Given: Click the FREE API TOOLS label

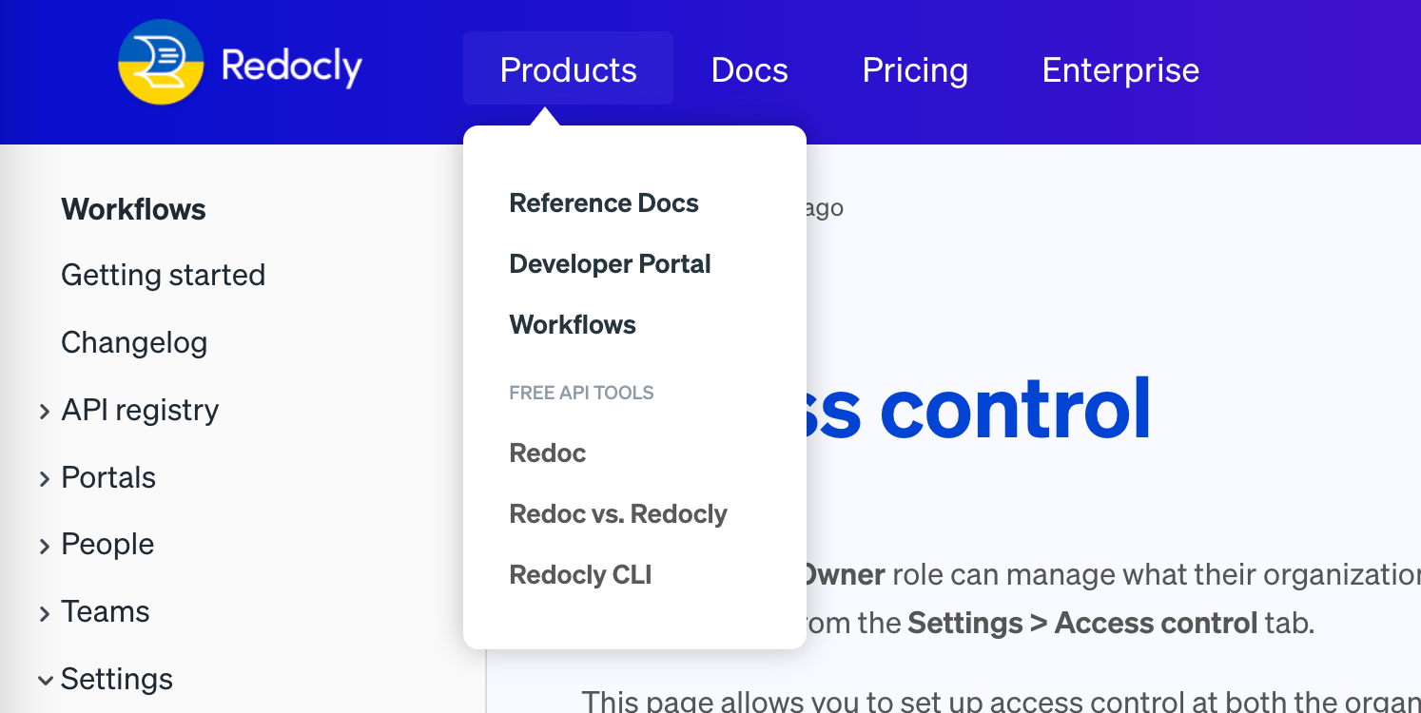Looking at the screenshot, I should [x=581, y=393].
